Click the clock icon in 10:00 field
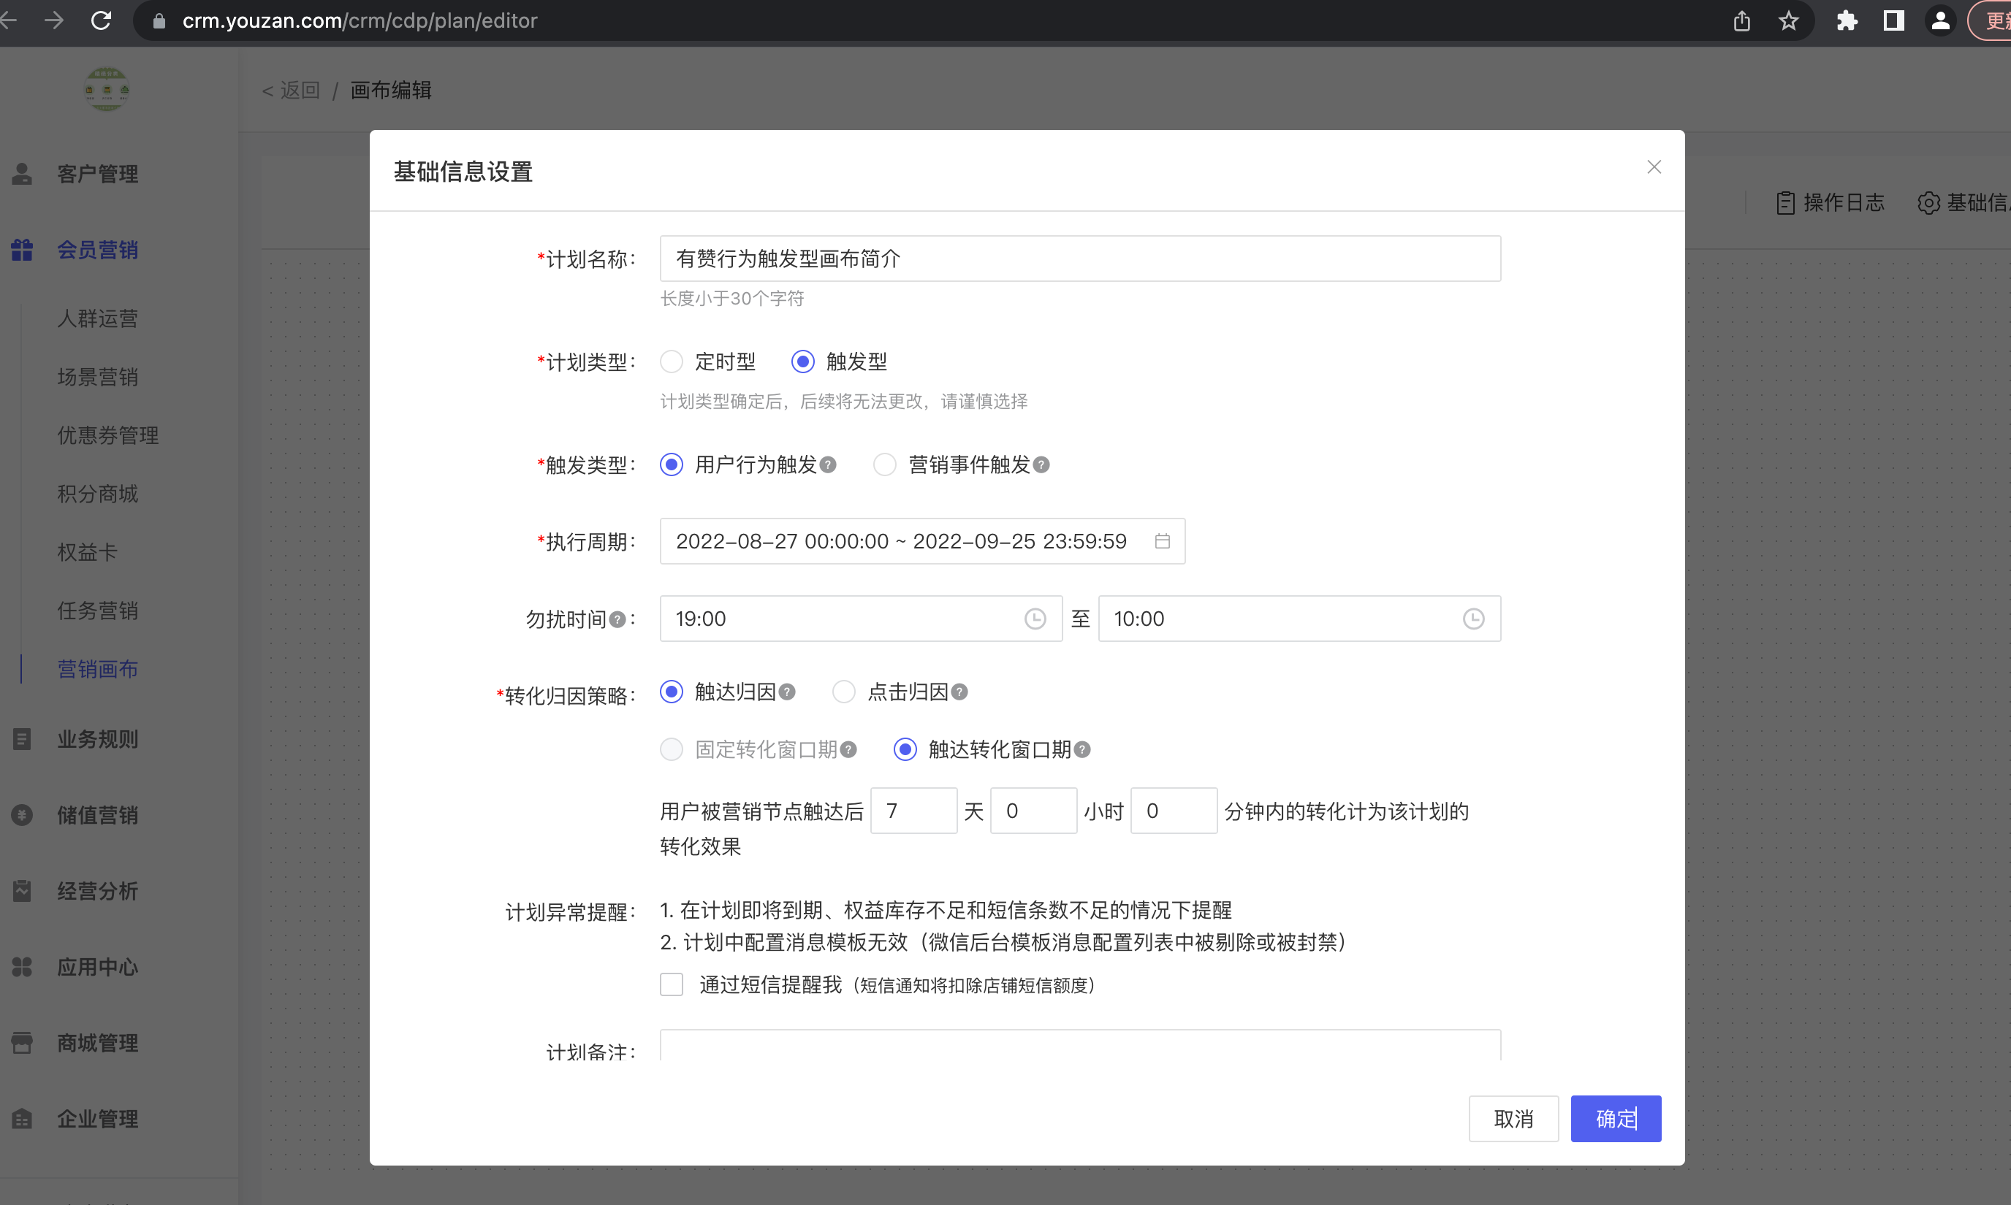 point(1473,619)
